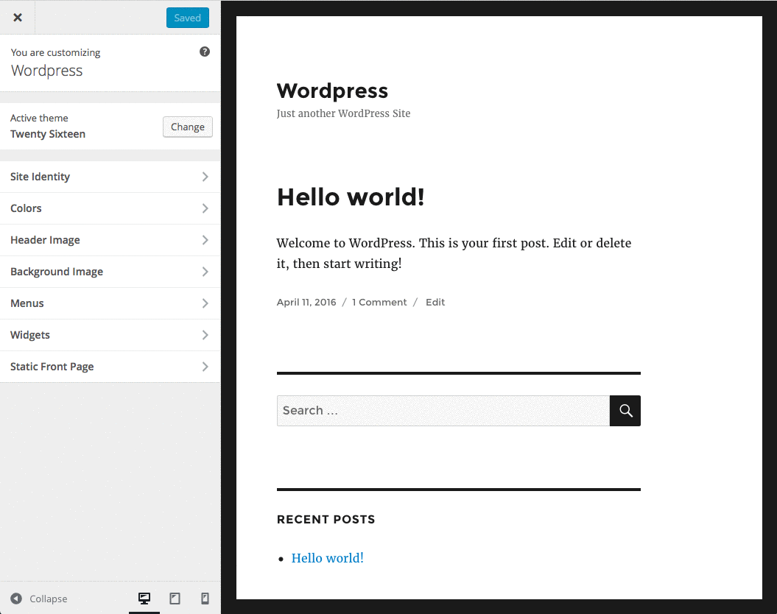777x614 pixels.
Task: Click the Saved button
Action: (187, 18)
